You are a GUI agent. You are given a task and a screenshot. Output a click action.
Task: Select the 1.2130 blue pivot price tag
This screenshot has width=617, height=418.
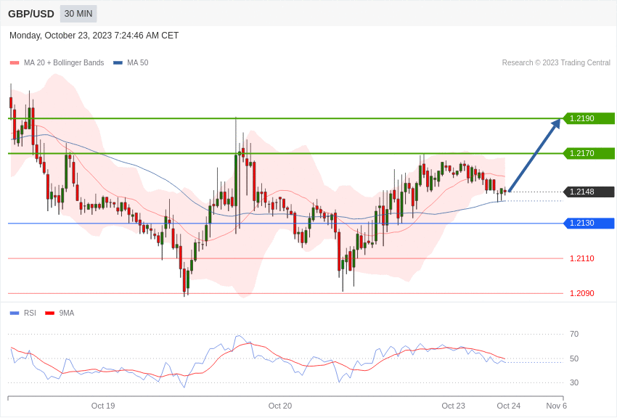tap(589, 224)
